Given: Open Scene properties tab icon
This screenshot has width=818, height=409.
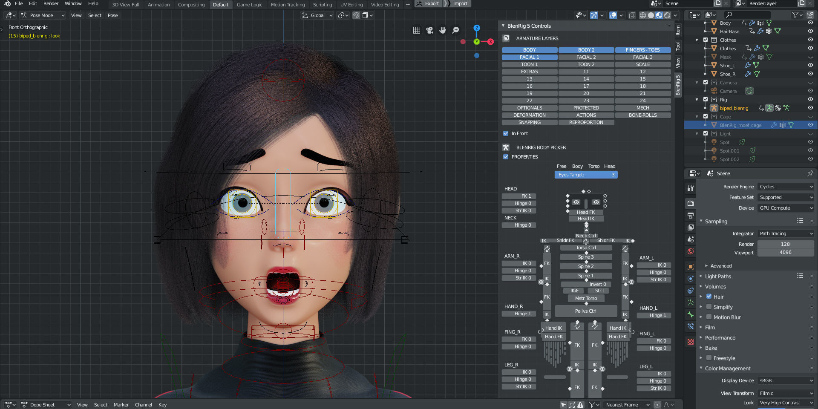Looking at the screenshot, I should [x=691, y=239].
